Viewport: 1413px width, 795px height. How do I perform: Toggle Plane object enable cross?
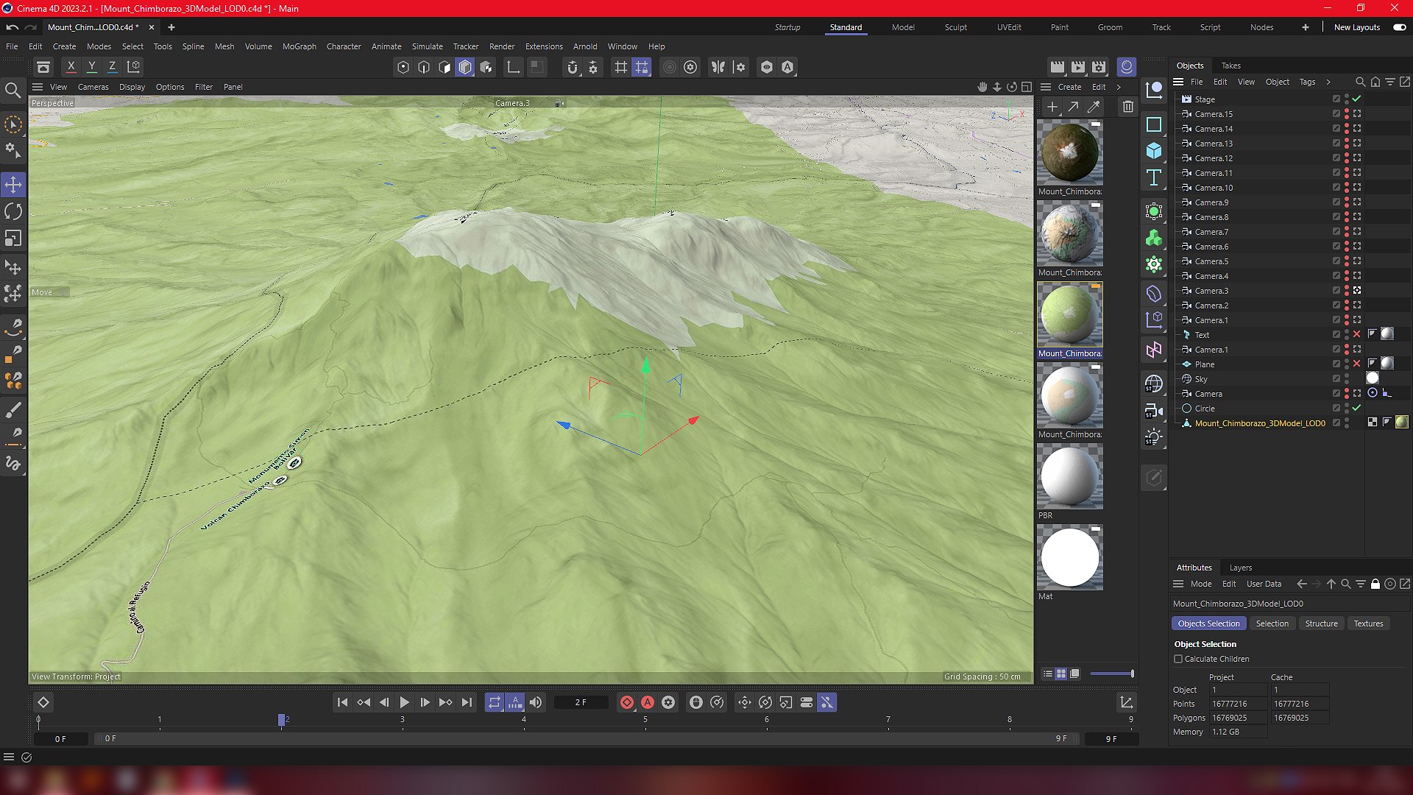pyautogui.click(x=1357, y=364)
